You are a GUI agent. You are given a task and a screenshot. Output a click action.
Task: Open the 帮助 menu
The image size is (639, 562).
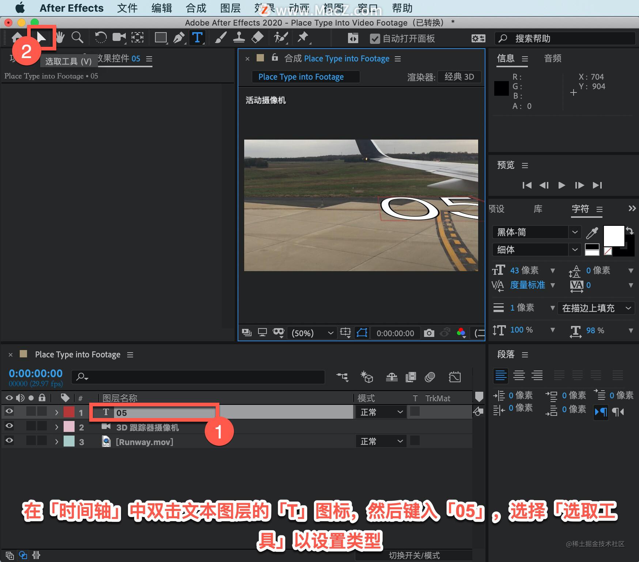click(402, 8)
